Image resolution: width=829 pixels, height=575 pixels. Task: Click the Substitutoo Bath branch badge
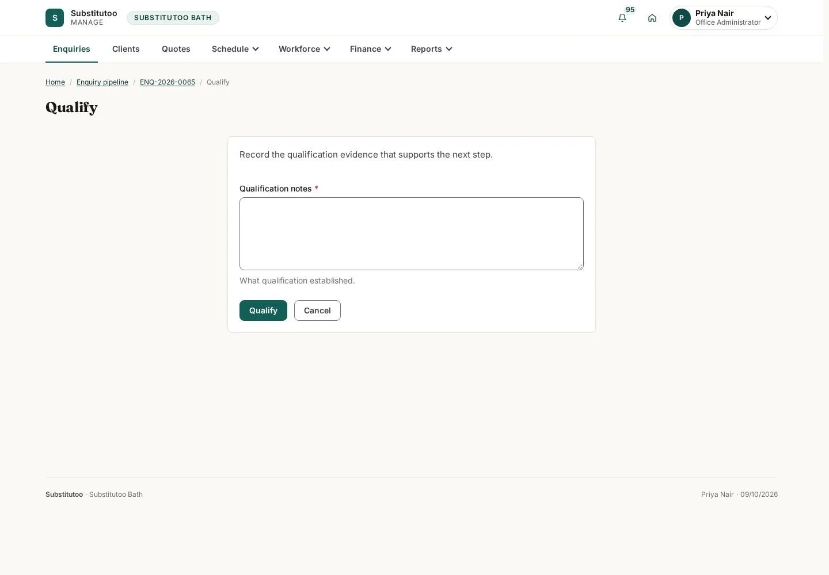click(173, 18)
